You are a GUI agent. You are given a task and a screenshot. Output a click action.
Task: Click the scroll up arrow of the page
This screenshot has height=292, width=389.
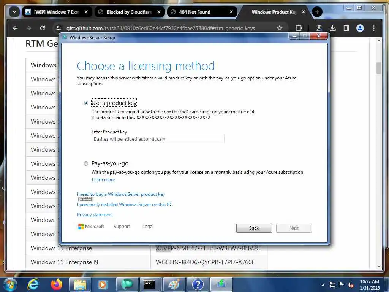pos(379,41)
